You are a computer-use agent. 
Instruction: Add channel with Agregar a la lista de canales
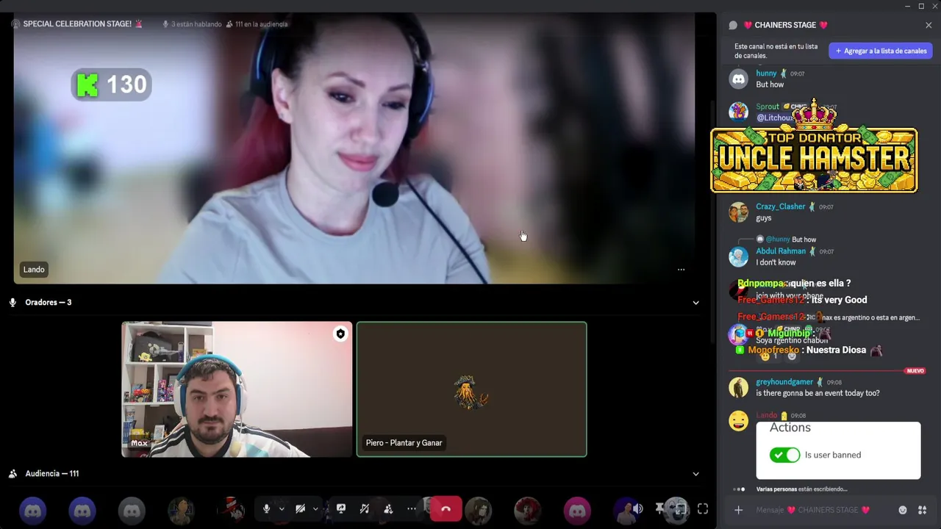(881, 51)
